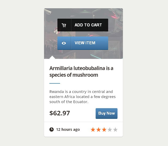Select the Rwanda description paragraph
Image resolution: width=168 pixels, height=146 pixels.
tap(83, 97)
